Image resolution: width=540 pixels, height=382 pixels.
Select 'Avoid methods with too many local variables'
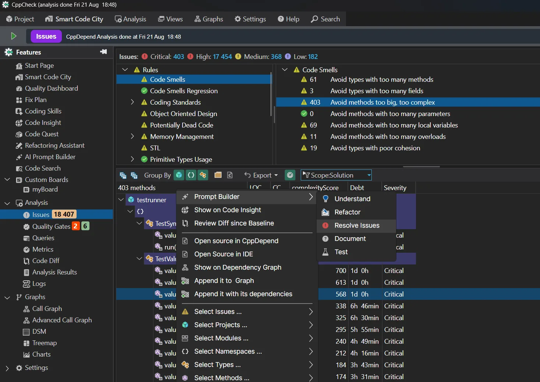tap(394, 125)
